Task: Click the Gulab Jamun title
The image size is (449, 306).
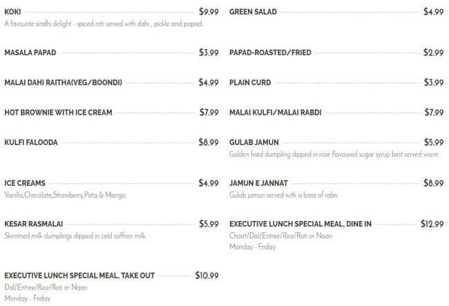Action: (x=254, y=142)
